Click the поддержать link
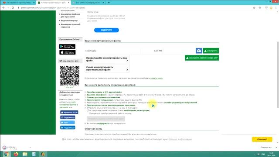This screenshot has height=157, width=279. coord(103,123)
